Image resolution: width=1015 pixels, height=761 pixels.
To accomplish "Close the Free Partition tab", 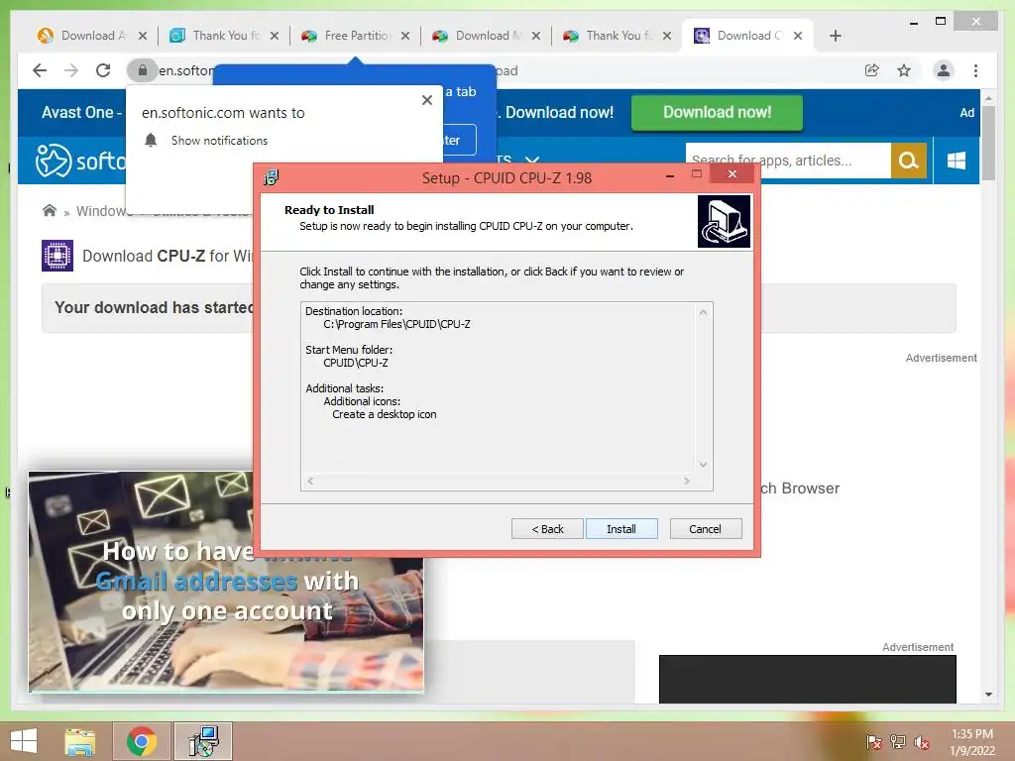I will point(405,36).
